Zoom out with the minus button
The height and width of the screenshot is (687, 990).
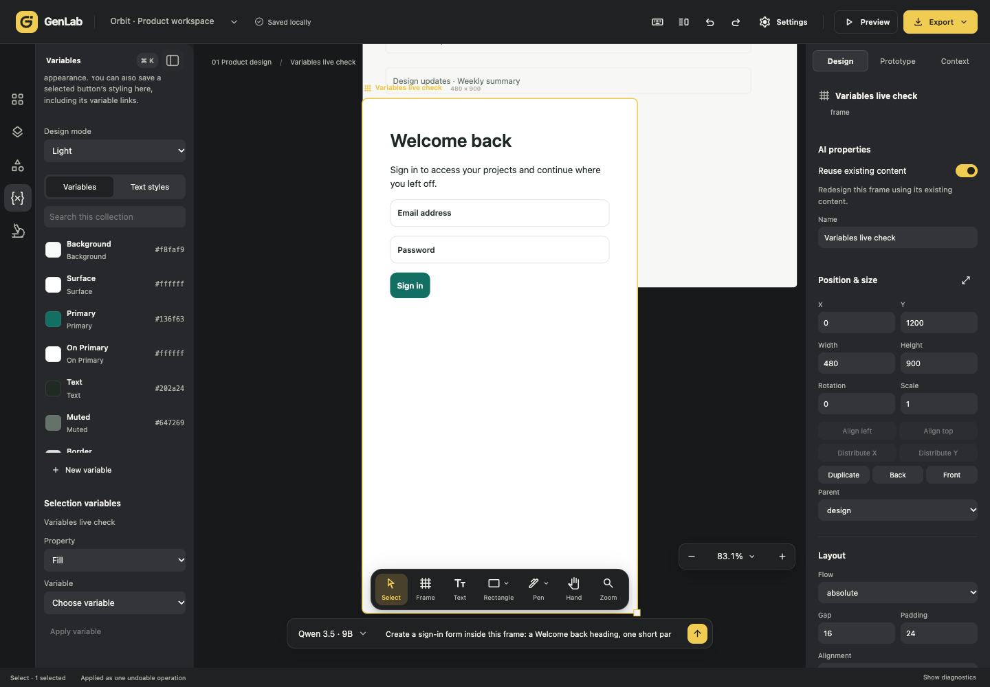click(x=692, y=556)
